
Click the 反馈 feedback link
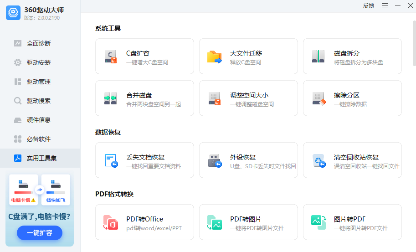pyautogui.click(x=369, y=5)
